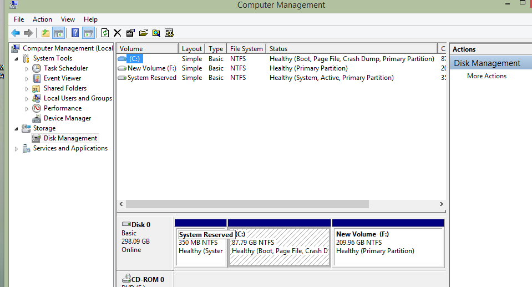Screen dimensions: 532x287
Task: Select the System Reserved volume row
Action: coord(281,78)
